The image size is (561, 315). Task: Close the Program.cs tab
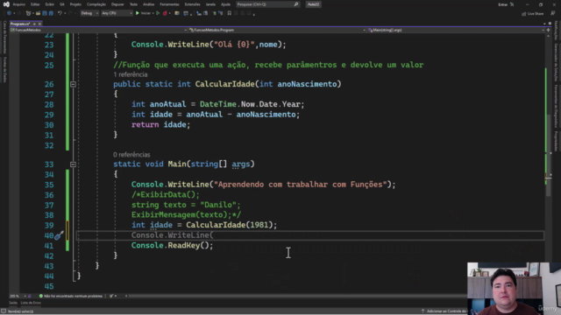tap(39, 24)
